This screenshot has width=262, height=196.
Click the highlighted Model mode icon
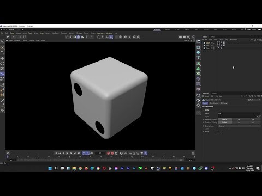(x=79, y=37)
